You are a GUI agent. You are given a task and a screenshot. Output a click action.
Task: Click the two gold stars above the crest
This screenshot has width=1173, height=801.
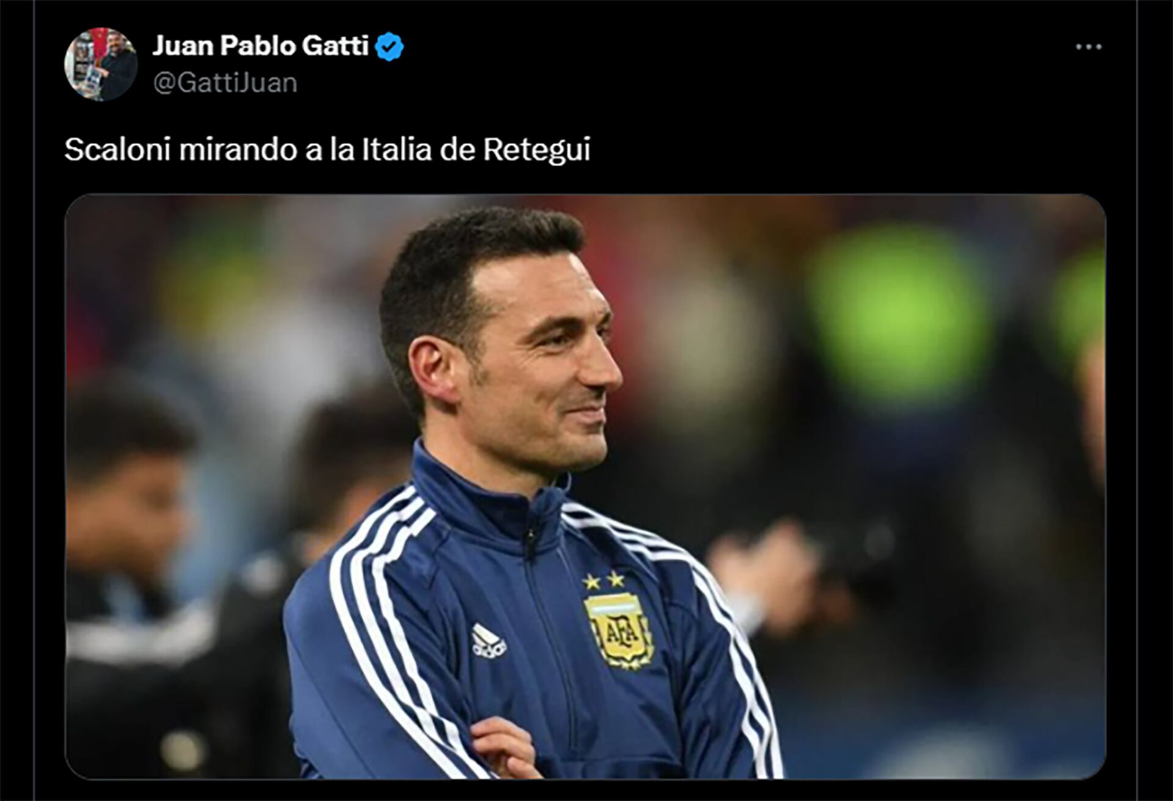[604, 580]
